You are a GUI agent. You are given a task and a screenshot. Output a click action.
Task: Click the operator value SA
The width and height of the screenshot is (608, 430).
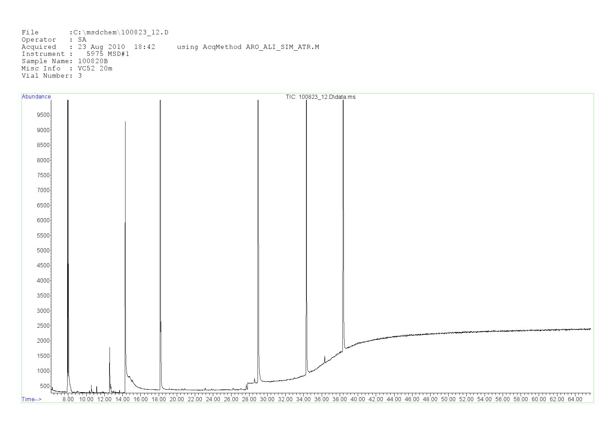(x=82, y=40)
